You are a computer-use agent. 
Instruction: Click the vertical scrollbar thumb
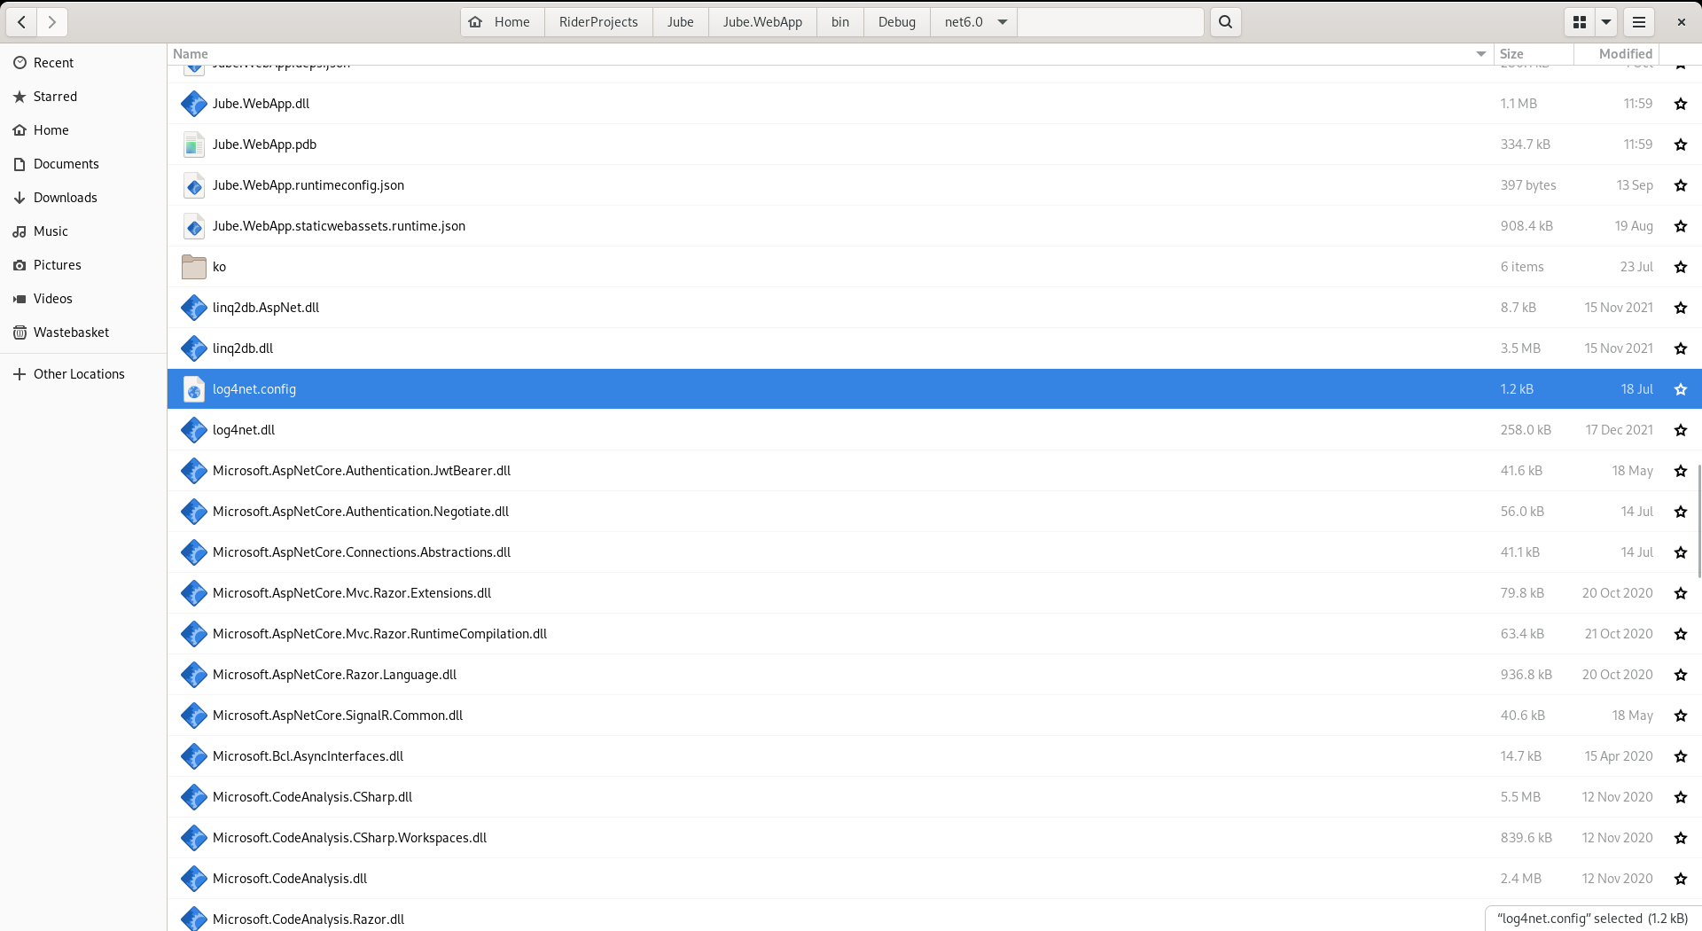(1698, 521)
